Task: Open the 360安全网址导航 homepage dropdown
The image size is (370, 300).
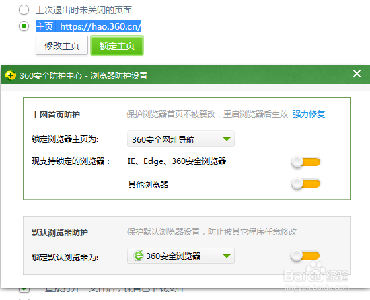Action: 181,139
